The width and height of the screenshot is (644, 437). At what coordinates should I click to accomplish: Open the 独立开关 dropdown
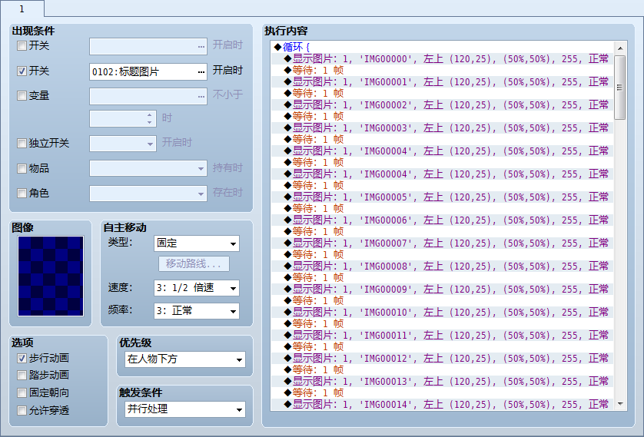pos(150,144)
